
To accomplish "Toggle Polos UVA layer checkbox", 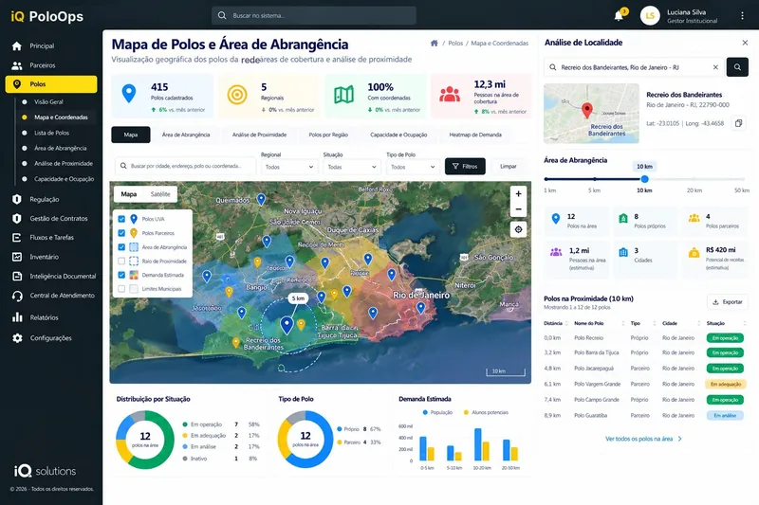I will pyautogui.click(x=121, y=219).
